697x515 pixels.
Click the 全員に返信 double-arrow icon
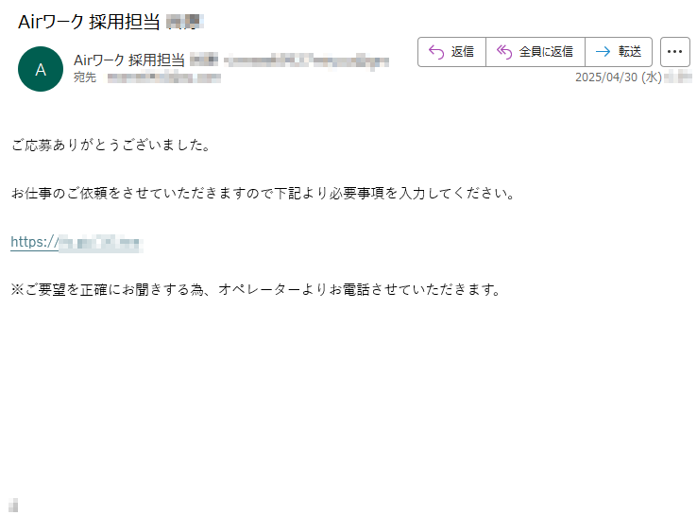click(504, 52)
